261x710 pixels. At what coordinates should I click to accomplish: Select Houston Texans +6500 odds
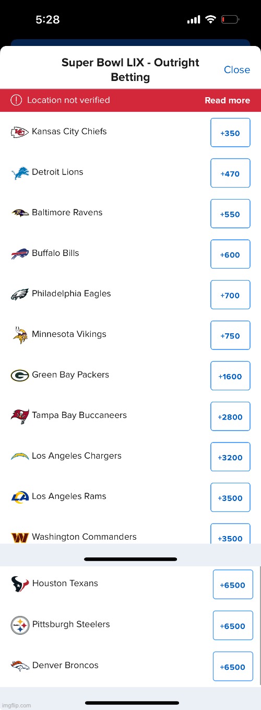[x=233, y=585]
